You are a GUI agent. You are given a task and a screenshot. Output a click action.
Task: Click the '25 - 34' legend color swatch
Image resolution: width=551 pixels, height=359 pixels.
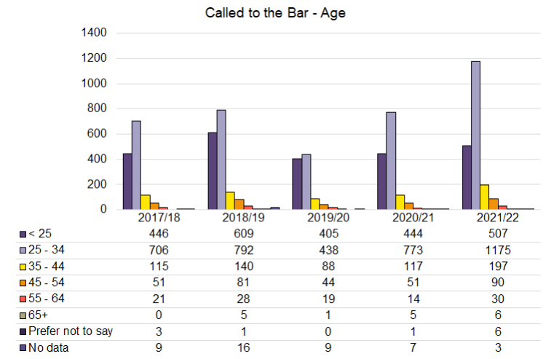pos(24,249)
